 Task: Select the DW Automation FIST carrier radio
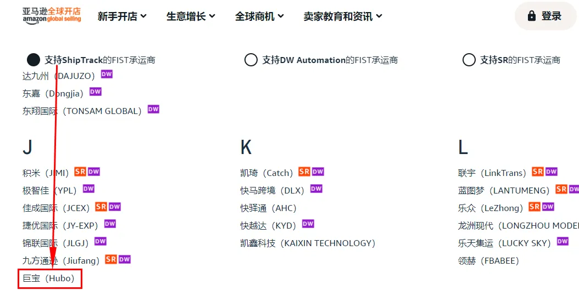(251, 60)
